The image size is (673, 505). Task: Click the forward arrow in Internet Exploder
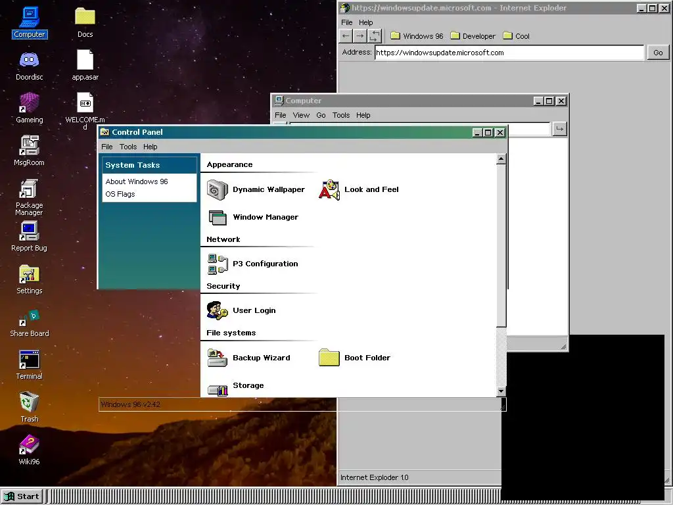[360, 36]
